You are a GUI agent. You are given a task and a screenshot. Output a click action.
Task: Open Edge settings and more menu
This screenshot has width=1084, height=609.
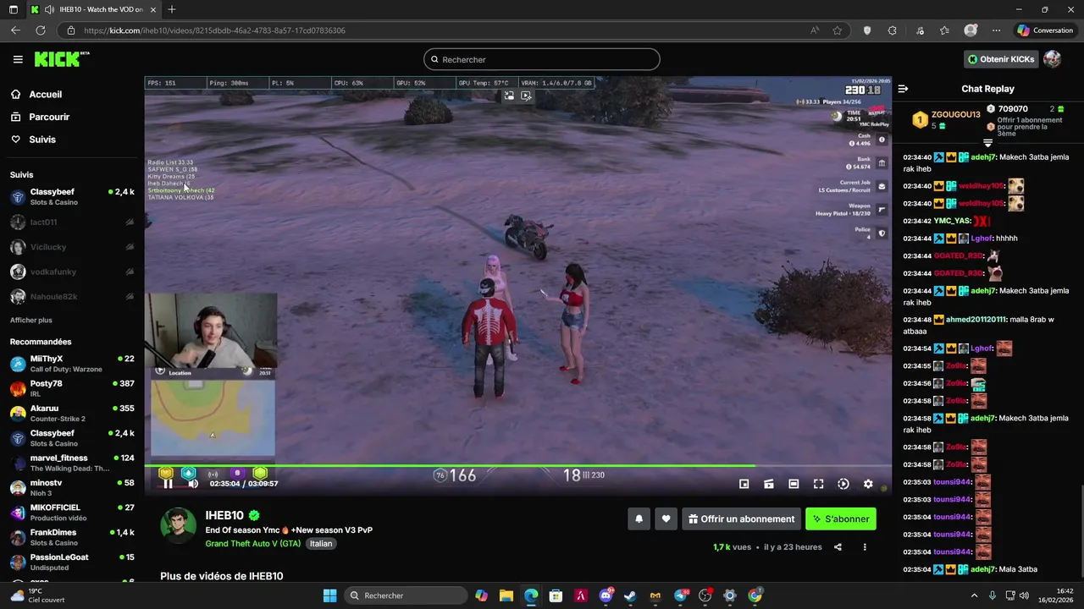996,30
